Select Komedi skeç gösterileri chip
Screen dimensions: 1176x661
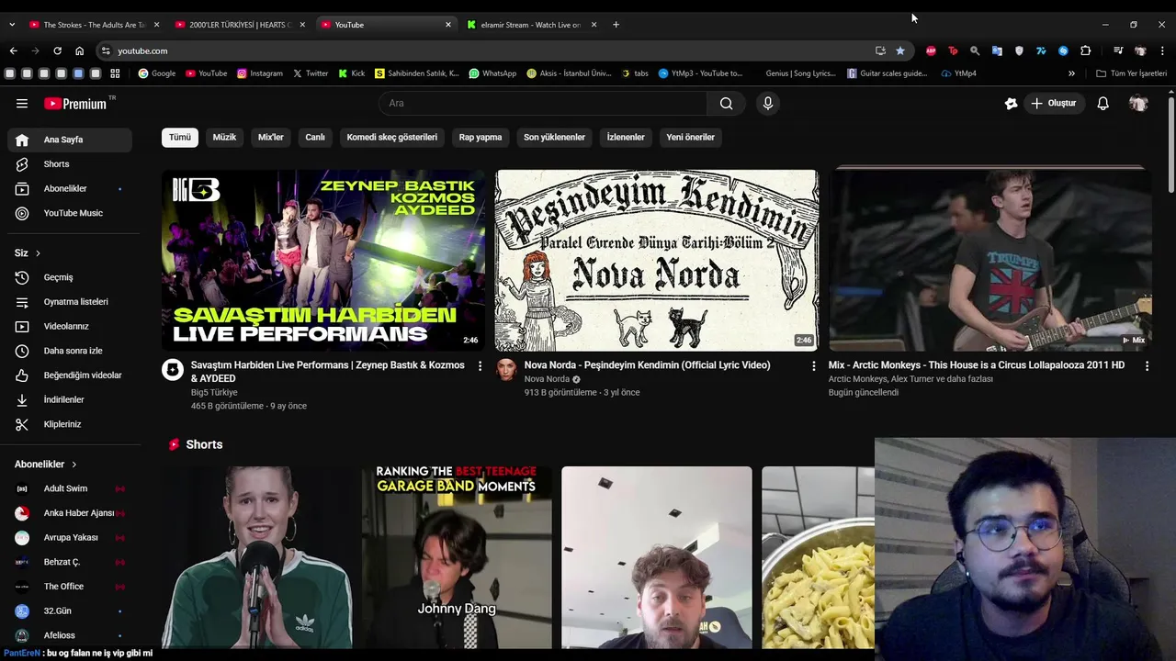pos(391,137)
